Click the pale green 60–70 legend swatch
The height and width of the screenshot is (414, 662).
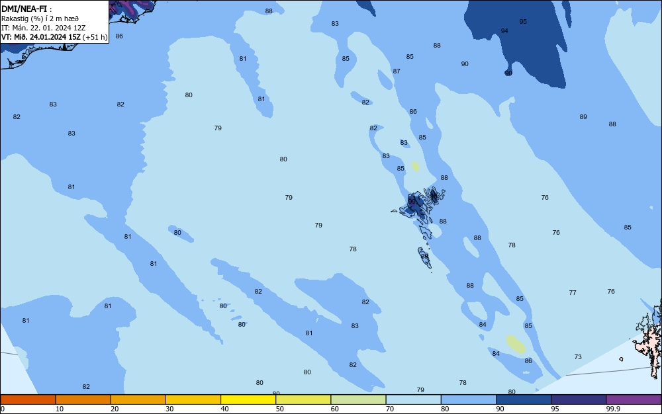[x=358, y=399]
